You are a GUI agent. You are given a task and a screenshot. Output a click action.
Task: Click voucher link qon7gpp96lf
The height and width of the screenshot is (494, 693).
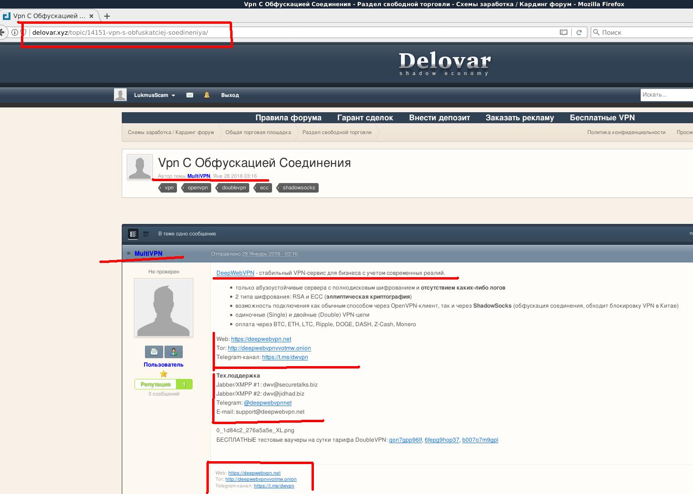pos(405,440)
